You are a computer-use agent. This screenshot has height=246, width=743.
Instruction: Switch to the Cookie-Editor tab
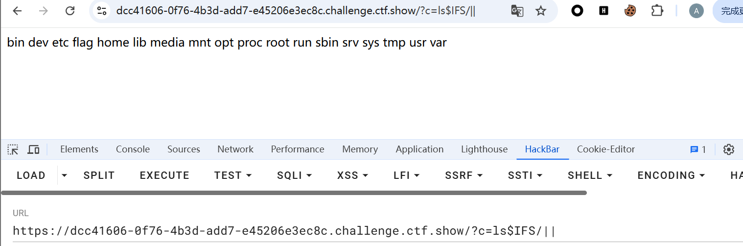[606, 149]
